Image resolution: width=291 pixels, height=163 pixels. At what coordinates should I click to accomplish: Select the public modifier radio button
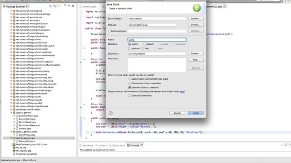click(x=129, y=44)
